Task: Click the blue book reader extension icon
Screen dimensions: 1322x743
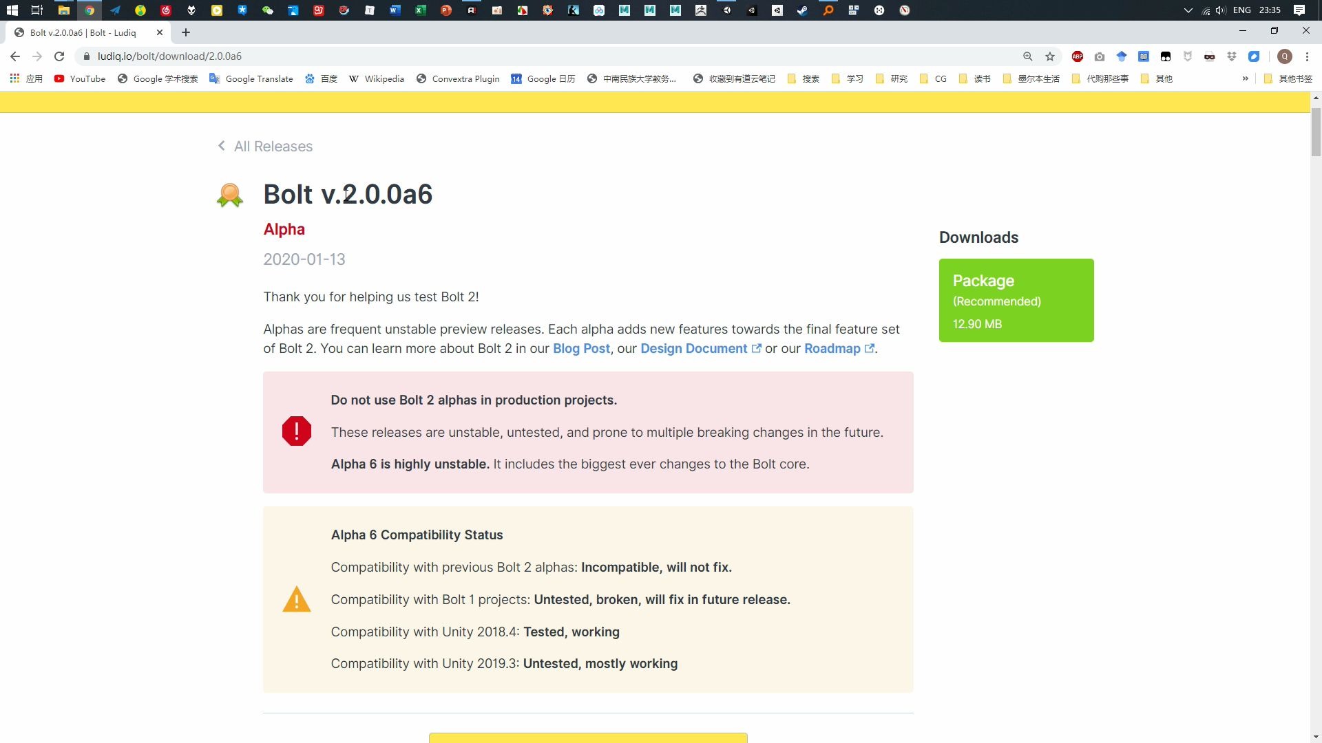Action: click(x=1144, y=56)
